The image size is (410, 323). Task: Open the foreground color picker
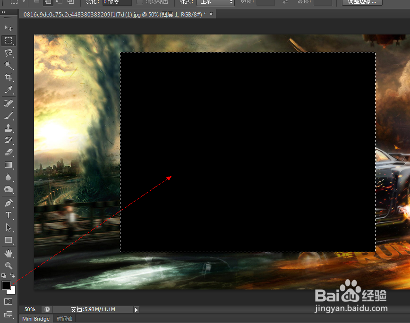6,285
